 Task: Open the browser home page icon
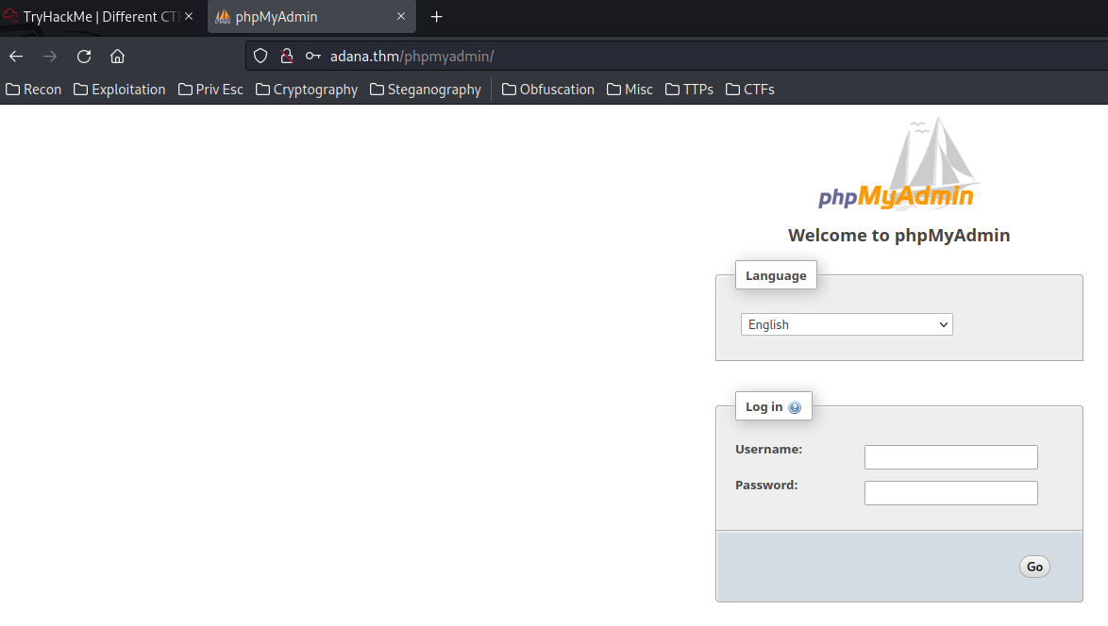pos(117,57)
